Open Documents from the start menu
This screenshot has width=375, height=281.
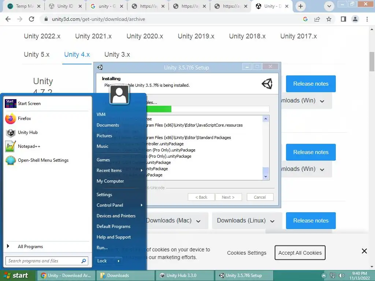tap(108, 125)
